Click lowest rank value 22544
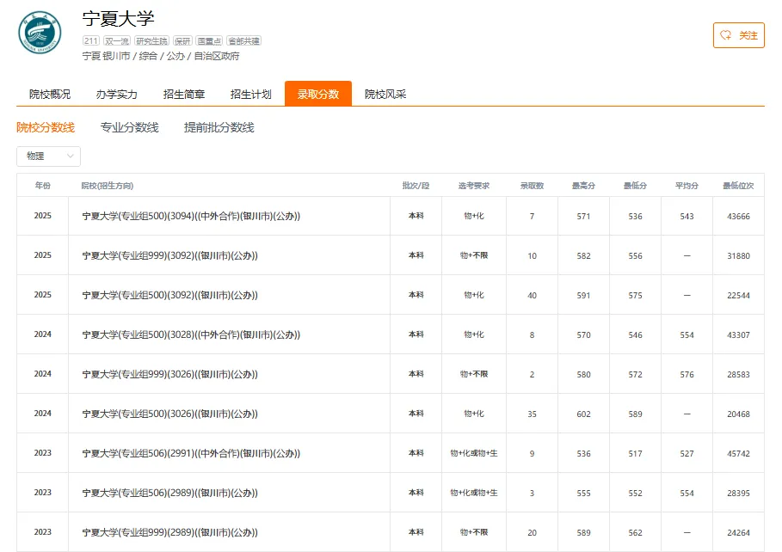This screenshot has height=552, width=782. (x=739, y=295)
